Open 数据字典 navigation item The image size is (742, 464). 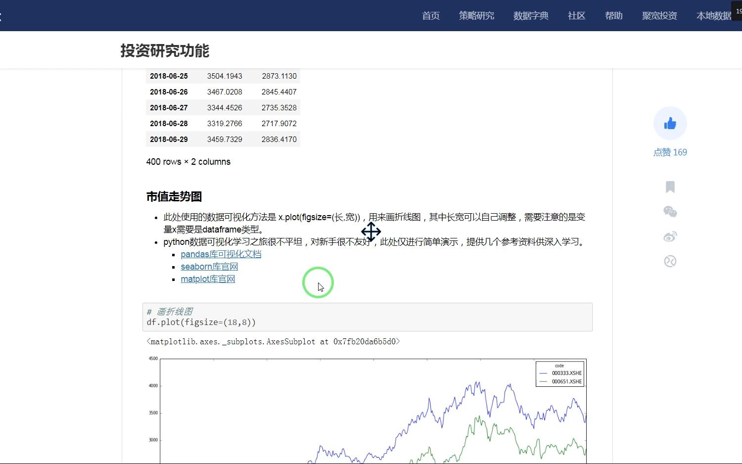[x=531, y=16]
